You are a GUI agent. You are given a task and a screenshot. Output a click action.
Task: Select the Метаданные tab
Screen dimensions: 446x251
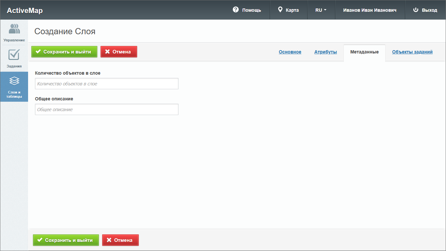(364, 52)
